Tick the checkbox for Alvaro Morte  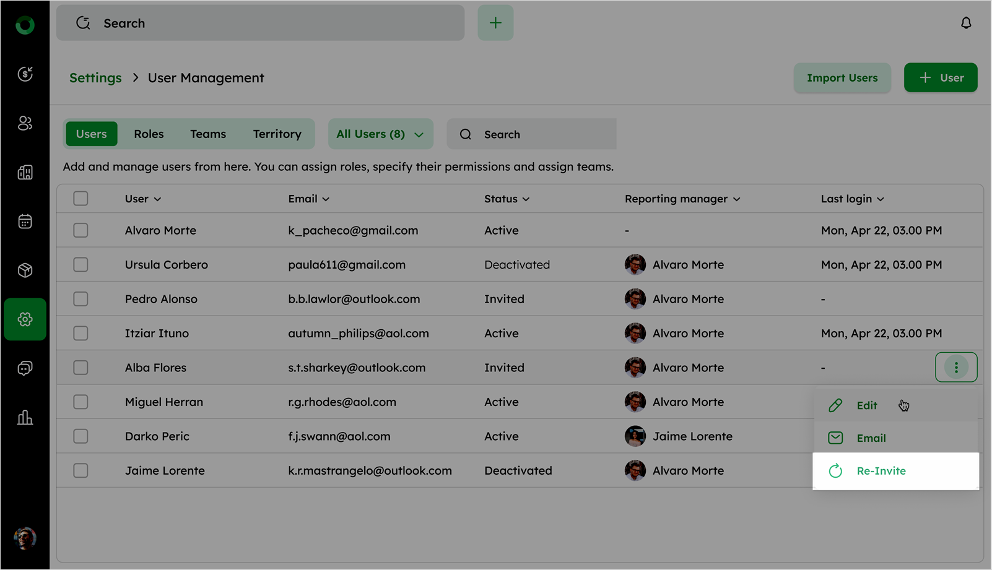pos(80,230)
